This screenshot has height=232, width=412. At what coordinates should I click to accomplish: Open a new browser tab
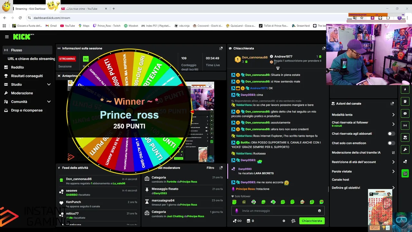114,9
